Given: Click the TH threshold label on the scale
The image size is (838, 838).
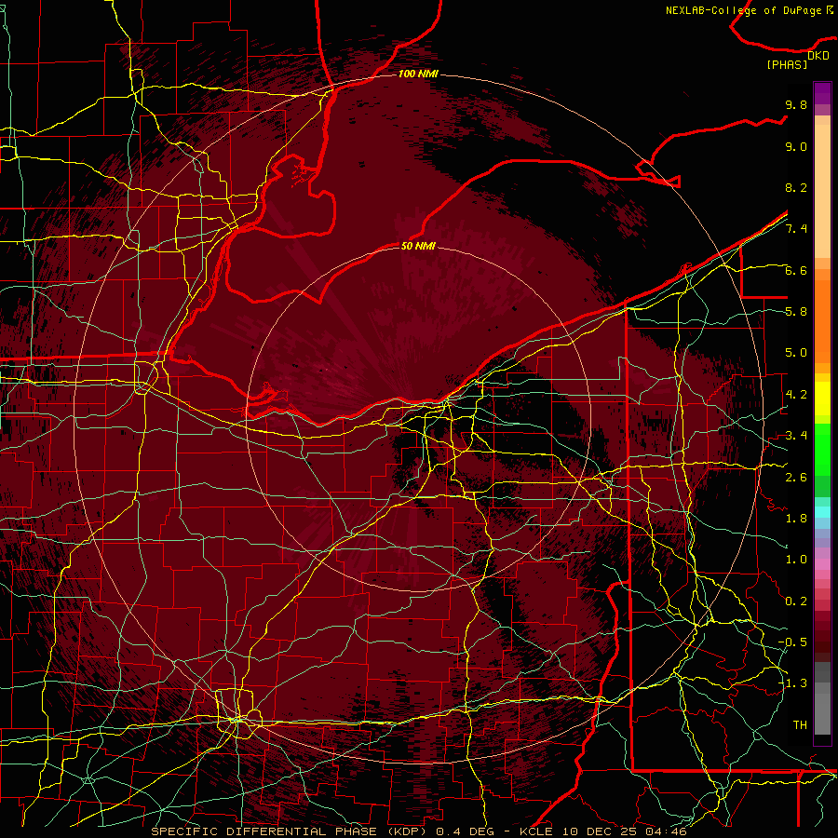Looking at the screenshot, I should point(800,725).
